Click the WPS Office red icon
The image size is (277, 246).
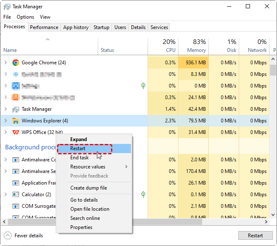point(16,132)
